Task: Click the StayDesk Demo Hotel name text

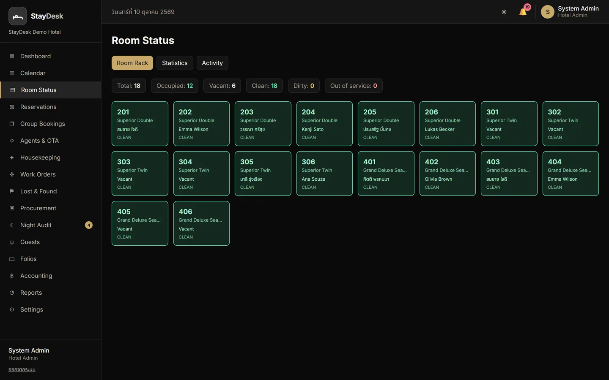Action: pyautogui.click(x=35, y=32)
